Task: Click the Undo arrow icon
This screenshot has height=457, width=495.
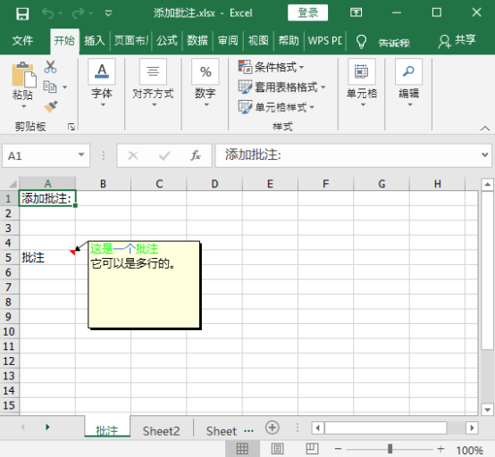Action: pyautogui.click(x=48, y=13)
